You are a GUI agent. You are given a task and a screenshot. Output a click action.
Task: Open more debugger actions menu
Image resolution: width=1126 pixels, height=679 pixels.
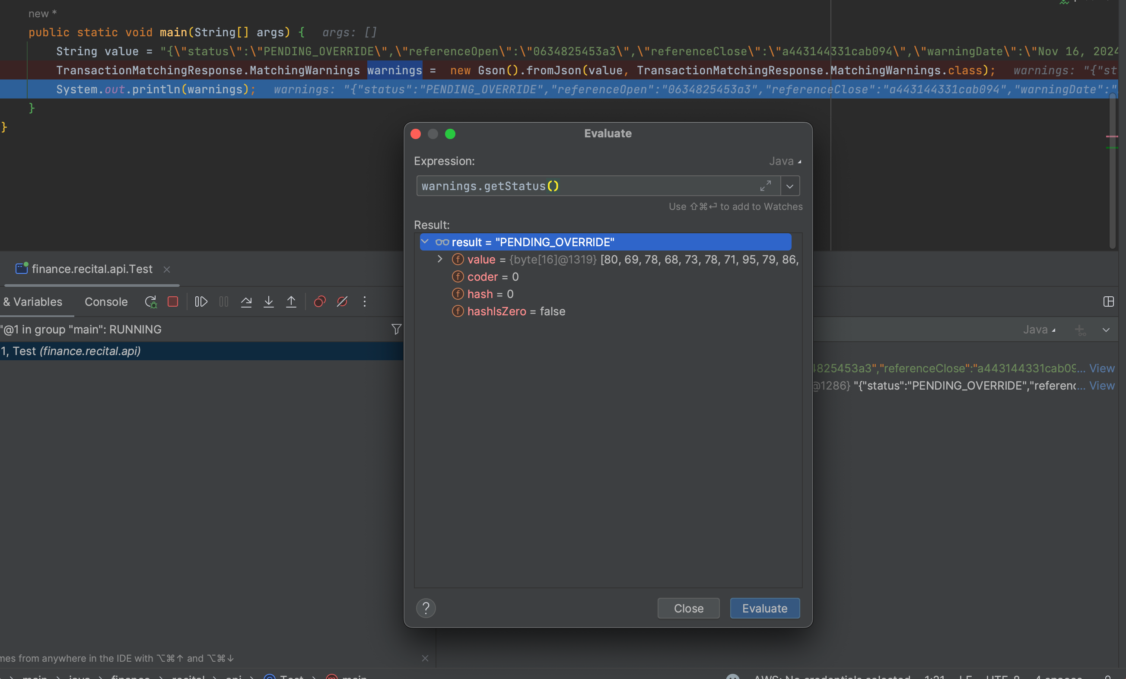click(x=365, y=301)
